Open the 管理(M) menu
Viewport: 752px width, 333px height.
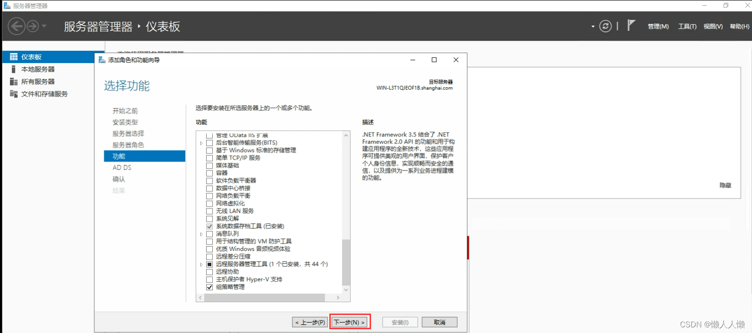[658, 27]
